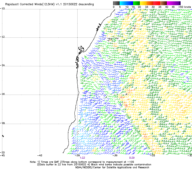Click the '-14' latitude axis label
192x169 pixels.
coord(2,65)
